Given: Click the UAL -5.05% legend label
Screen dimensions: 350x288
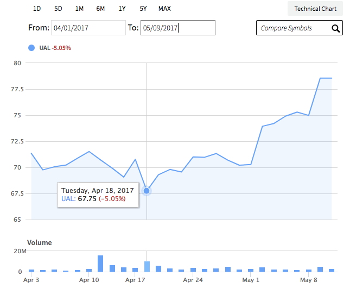Looking at the screenshot, I should pos(55,48).
